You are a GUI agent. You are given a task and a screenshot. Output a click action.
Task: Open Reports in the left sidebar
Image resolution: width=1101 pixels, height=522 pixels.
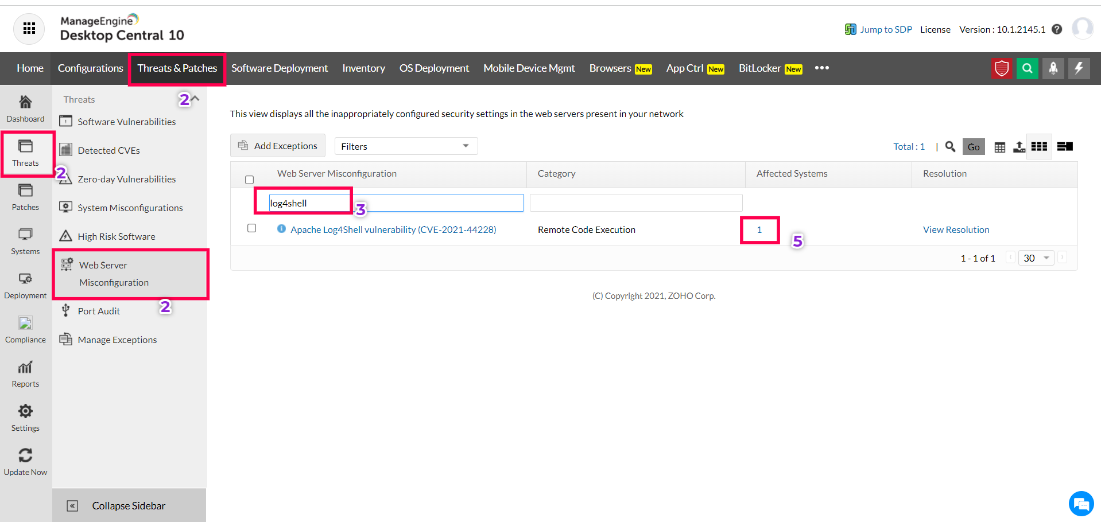(25, 374)
